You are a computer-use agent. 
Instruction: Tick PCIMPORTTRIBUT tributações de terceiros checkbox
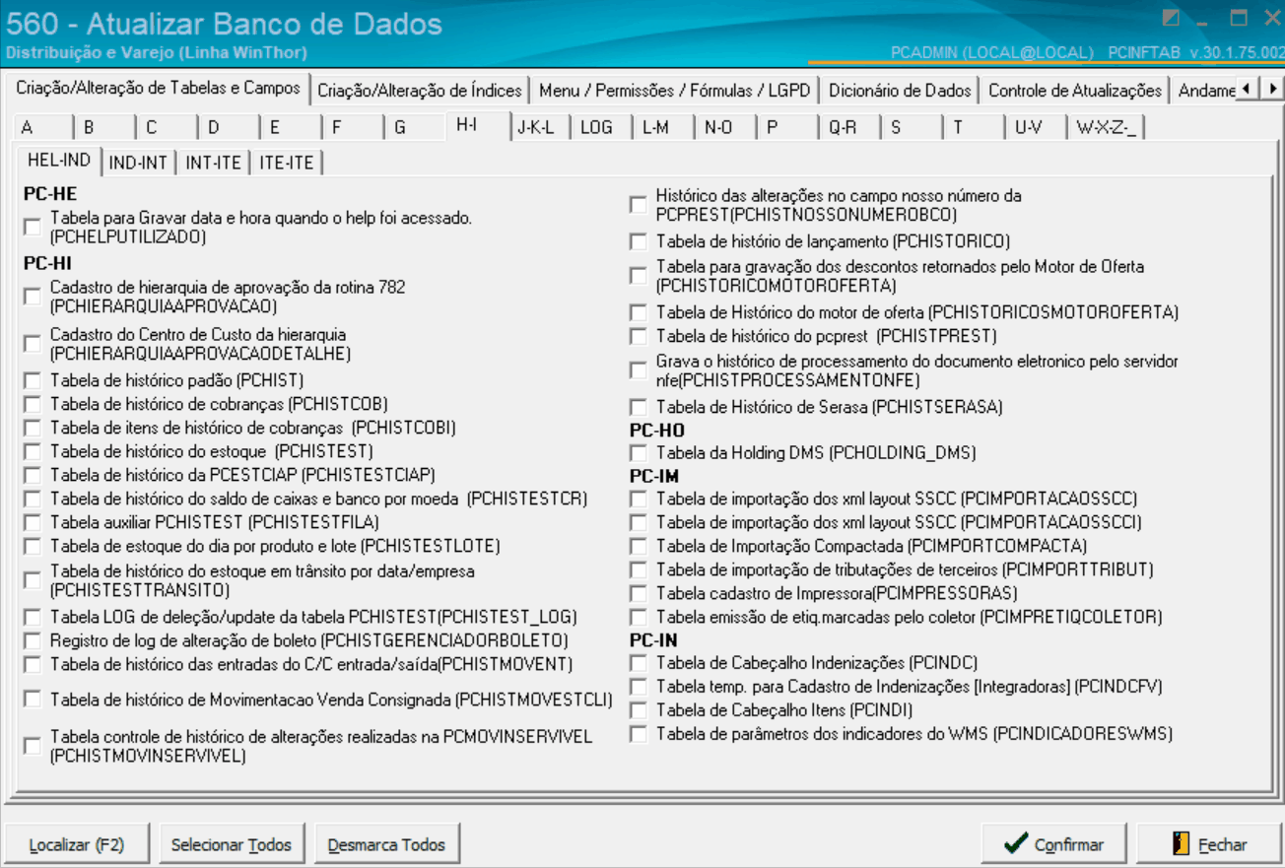click(639, 569)
